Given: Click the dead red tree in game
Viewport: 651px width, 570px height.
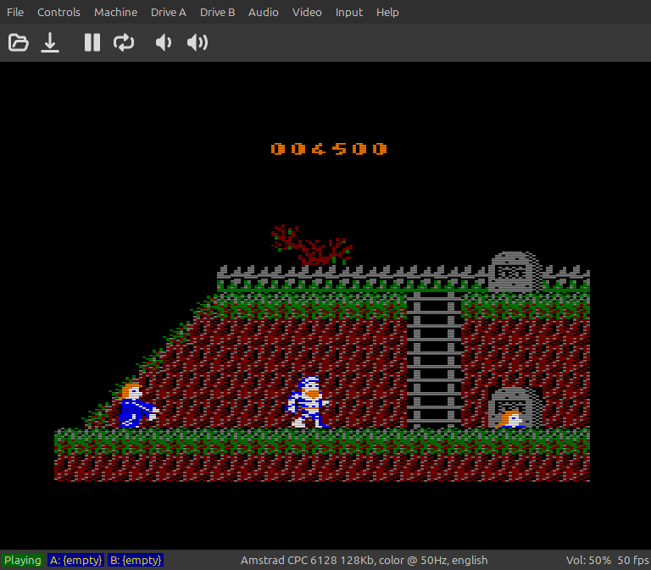Looking at the screenshot, I should coord(311,245).
